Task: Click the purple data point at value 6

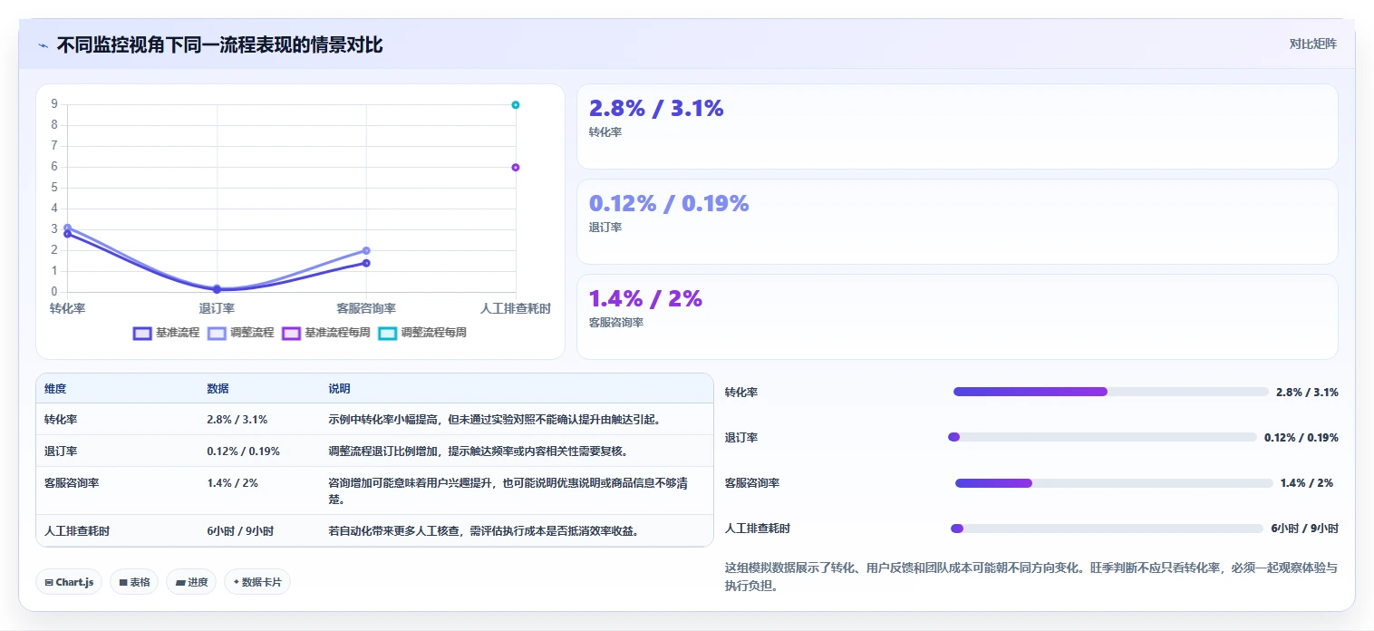Action: point(516,167)
